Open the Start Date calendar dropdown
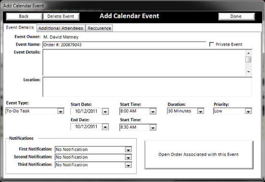 coord(105,112)
